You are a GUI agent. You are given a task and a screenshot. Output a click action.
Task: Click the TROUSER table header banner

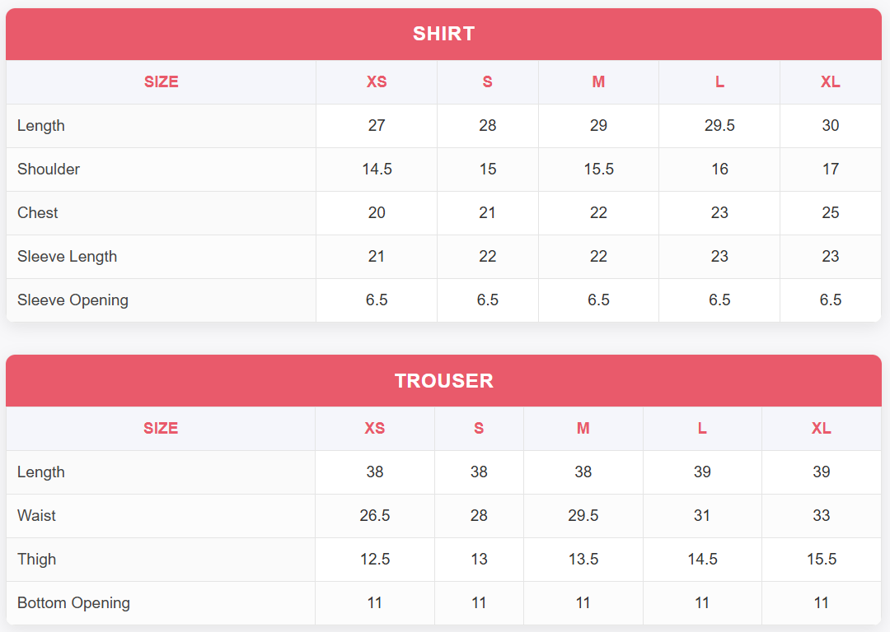pyautogui.click(x=443, y=380)
